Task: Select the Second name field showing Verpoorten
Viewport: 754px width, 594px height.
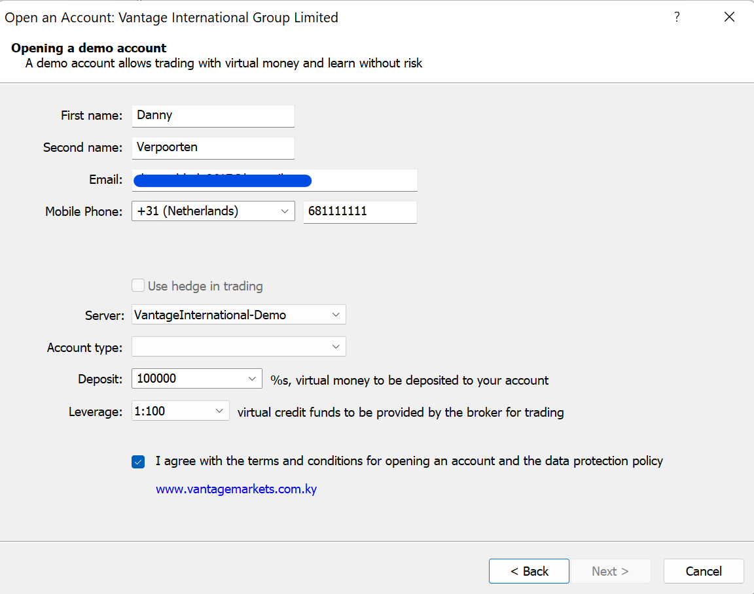Action: click(213, 148)
